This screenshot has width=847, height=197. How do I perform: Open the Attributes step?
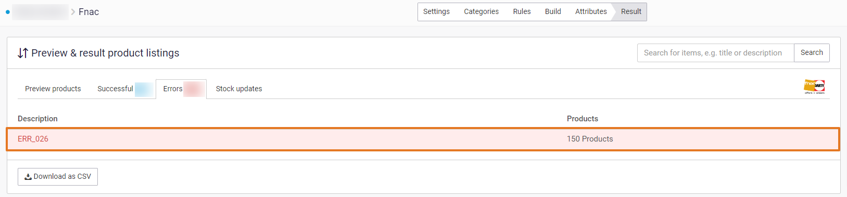[x=591, y=11]
